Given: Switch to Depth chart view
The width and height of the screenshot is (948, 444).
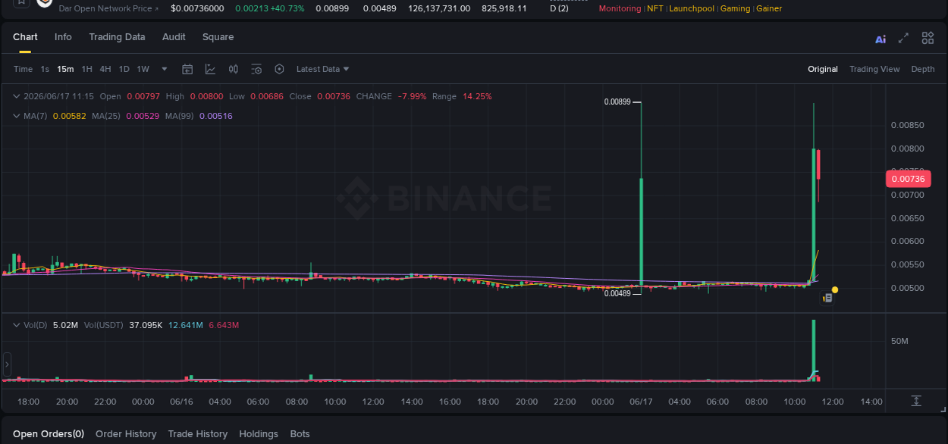Looking at the screenshot, I should pyautogui.click(x=923, y=69).
